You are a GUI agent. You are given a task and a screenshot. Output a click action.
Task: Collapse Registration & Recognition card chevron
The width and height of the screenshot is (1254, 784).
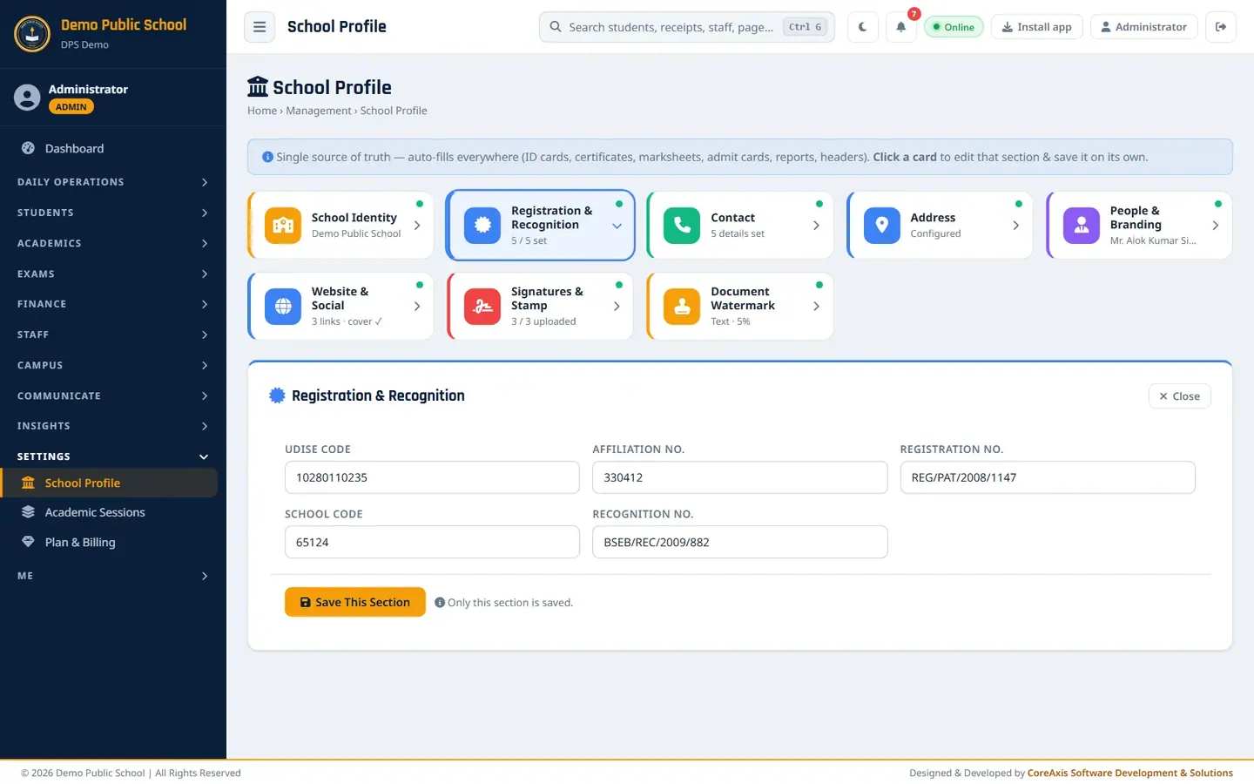click(617, 226)
